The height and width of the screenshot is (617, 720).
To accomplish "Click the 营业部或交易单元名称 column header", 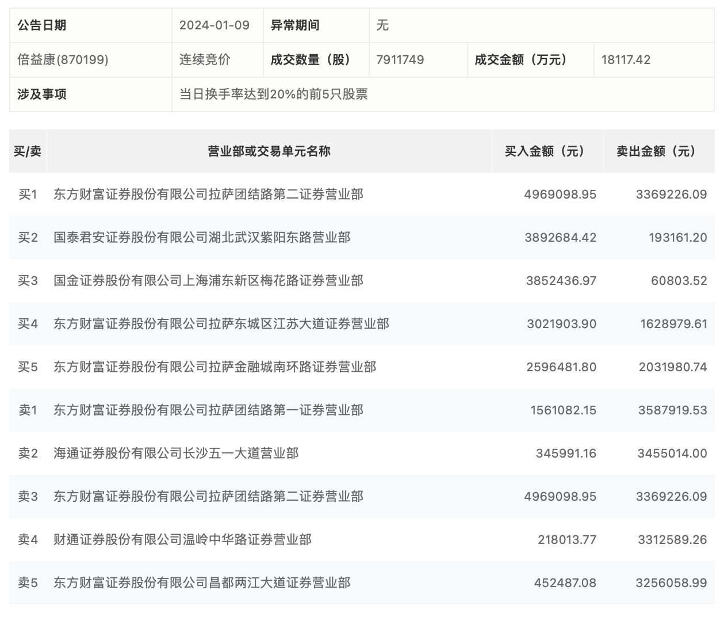I will click(x=269, y=151).
